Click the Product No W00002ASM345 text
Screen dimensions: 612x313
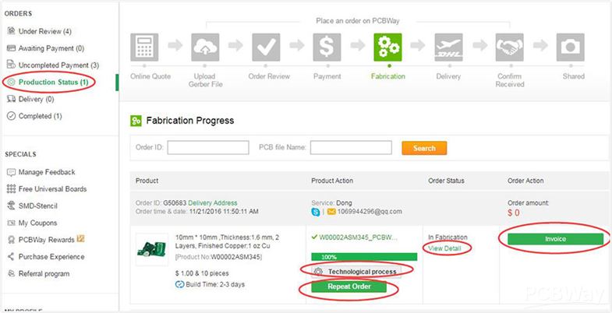[219, 257]
